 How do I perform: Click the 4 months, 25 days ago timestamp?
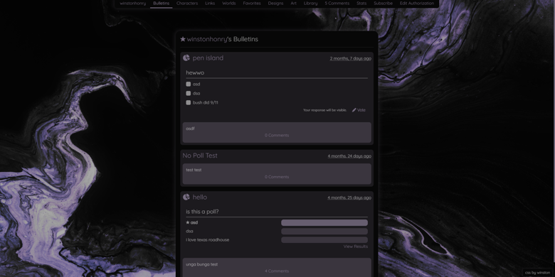pos(349,197)
